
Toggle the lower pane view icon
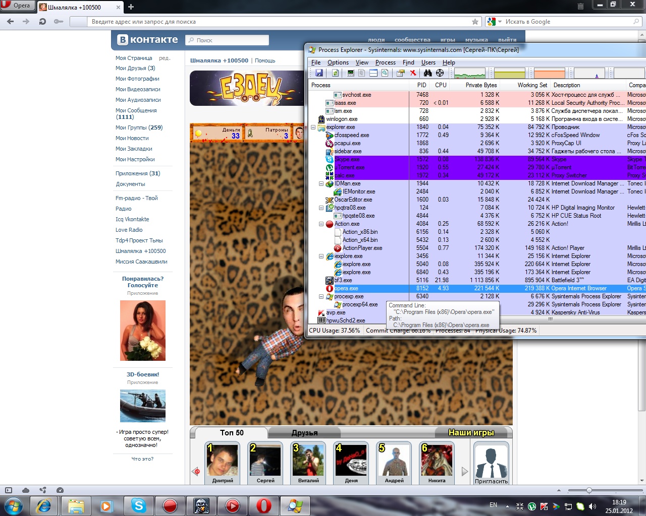point(373,74)
